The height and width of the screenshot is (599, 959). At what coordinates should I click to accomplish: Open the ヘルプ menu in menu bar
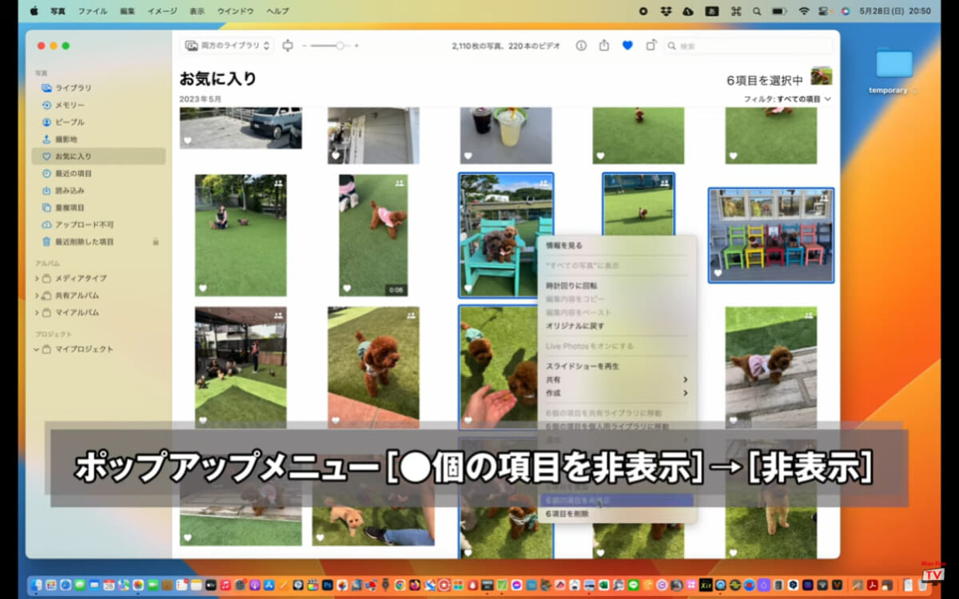point(277,11)
